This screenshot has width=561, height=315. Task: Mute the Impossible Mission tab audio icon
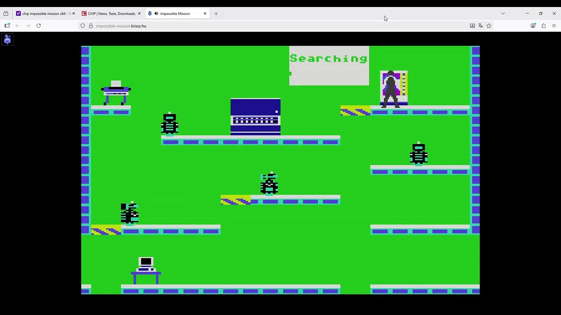156,14
